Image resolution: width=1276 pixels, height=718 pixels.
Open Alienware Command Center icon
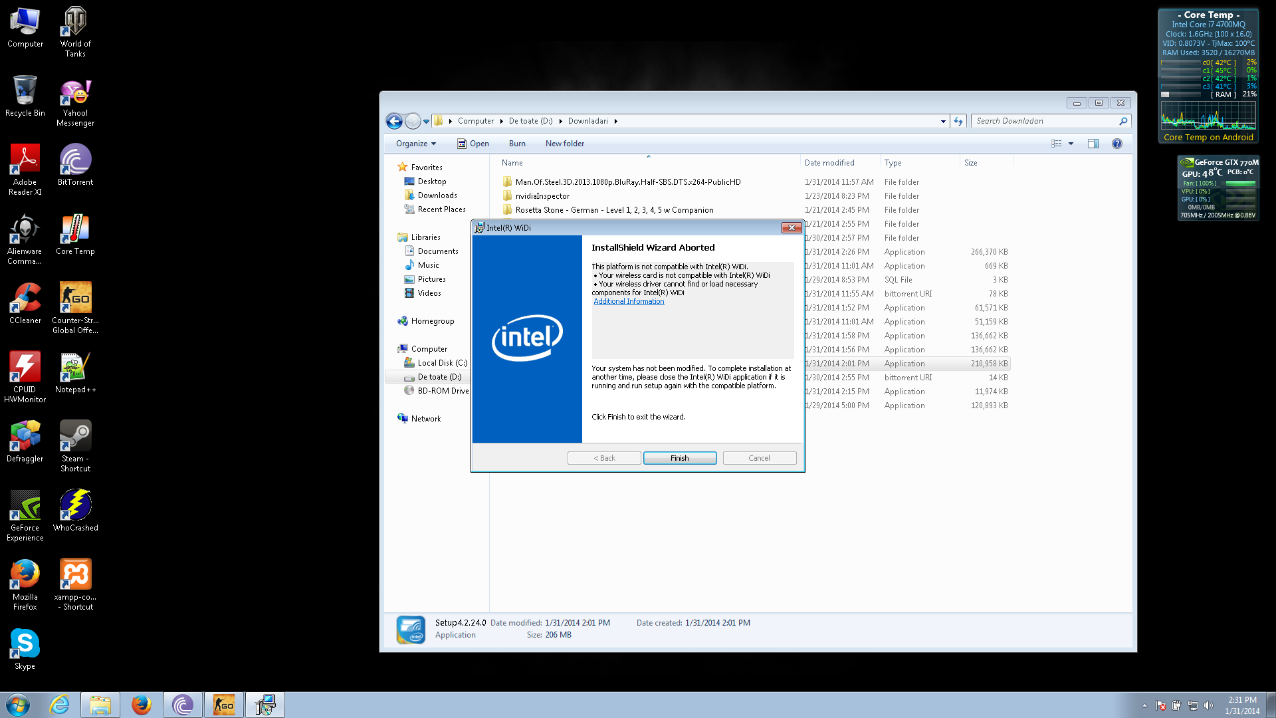click(x=25, y=239)
